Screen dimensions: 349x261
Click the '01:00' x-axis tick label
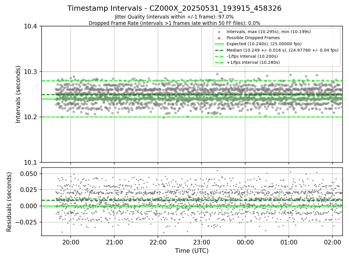coord(289,242)
